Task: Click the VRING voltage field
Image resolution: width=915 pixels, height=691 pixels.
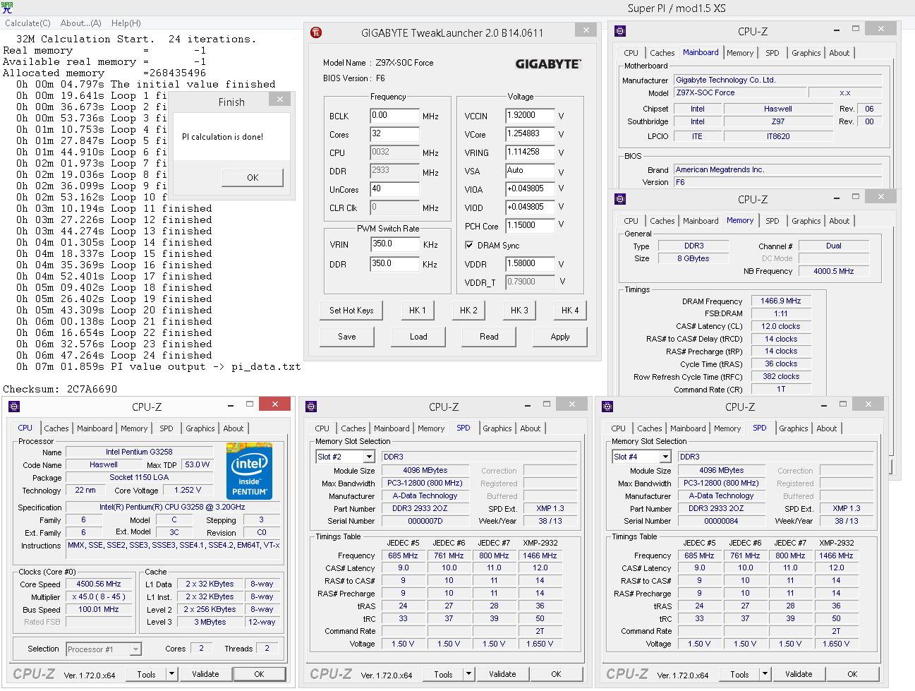Action: [530, 152]
